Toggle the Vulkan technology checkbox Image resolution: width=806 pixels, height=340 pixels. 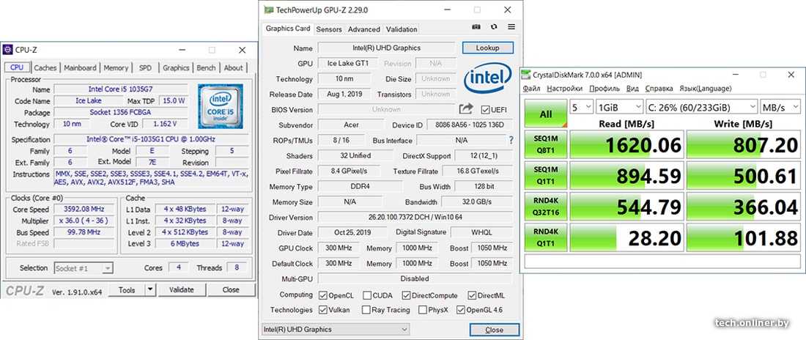(x=323, y=310)
